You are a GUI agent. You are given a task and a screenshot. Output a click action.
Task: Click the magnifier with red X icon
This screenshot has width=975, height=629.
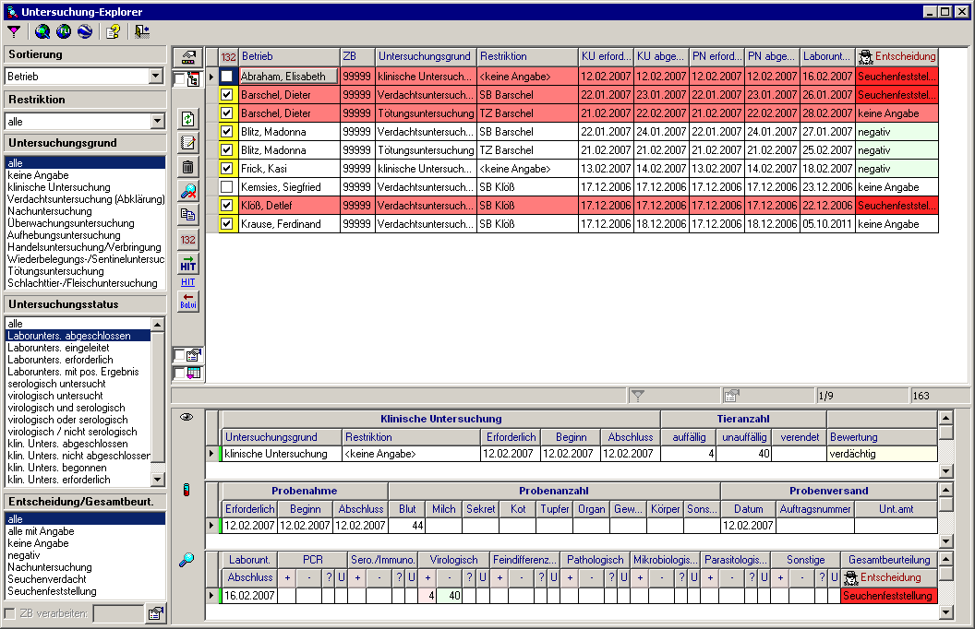click(x=187, y=191)
